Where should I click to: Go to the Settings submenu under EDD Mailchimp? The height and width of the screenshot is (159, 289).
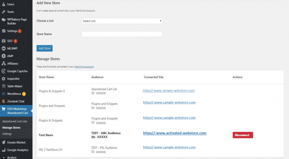7,134
